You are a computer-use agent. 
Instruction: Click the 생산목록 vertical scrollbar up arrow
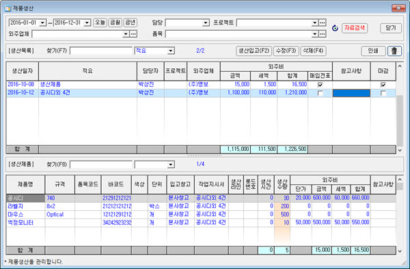tap(400, 66)
